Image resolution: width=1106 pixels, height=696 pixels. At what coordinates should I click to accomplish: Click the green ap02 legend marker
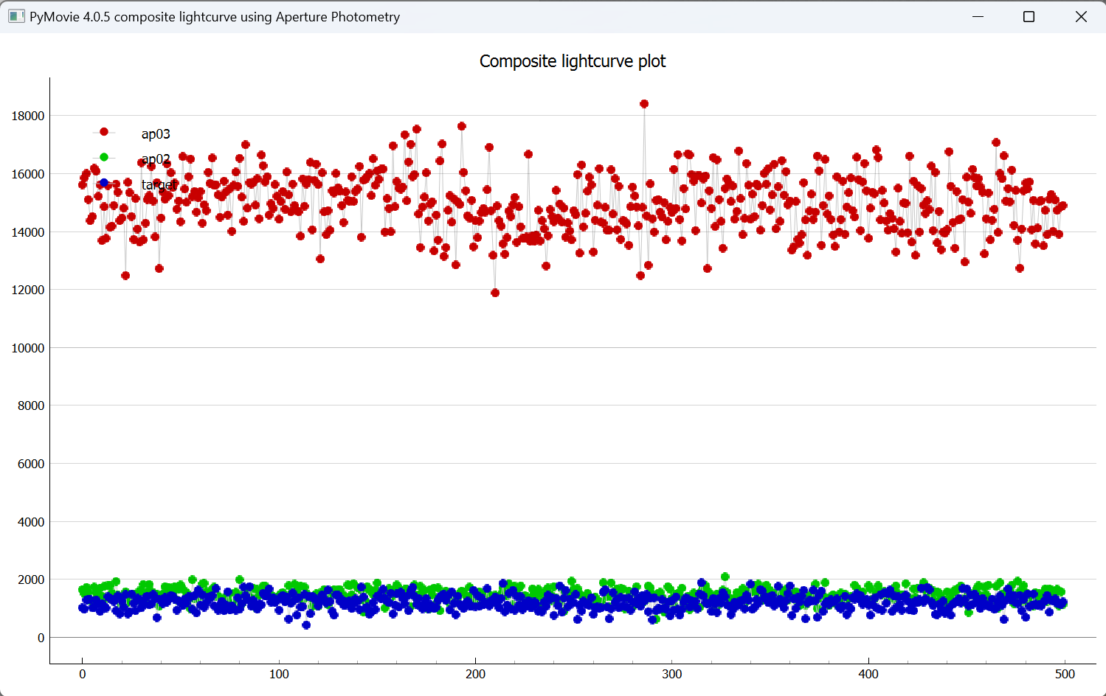point(104,157)
